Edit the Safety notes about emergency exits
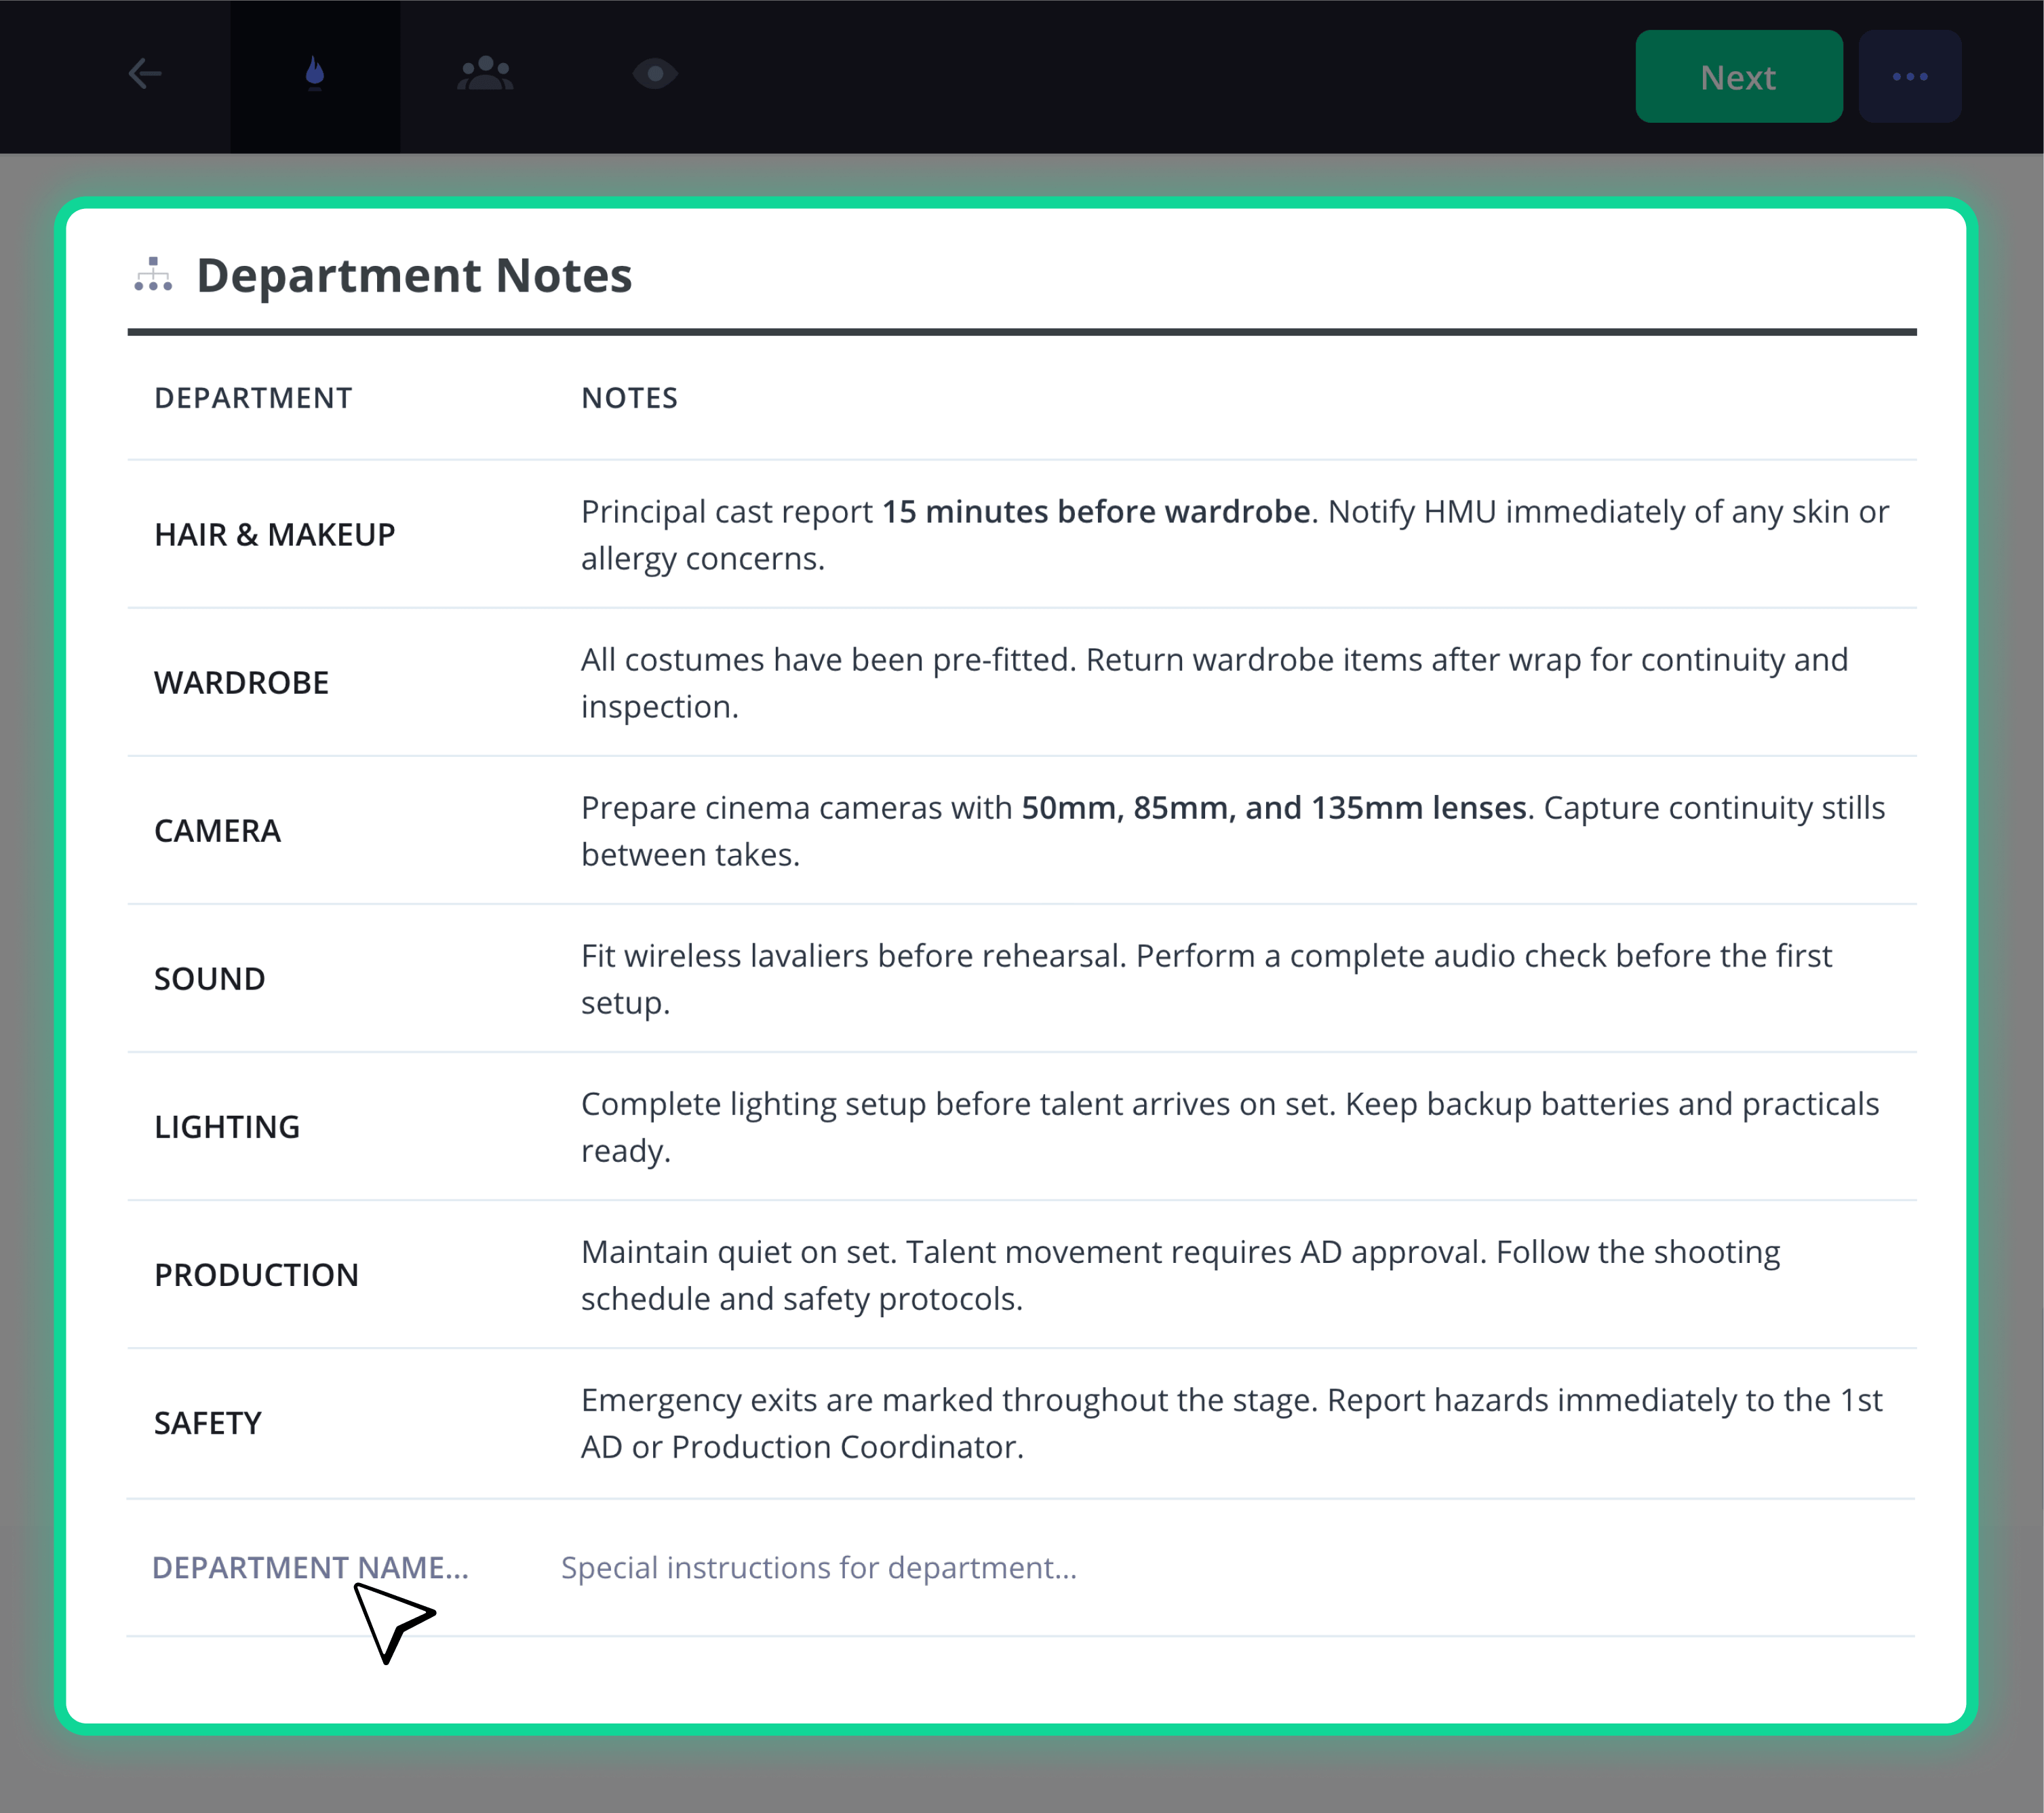Viewport: 2044px width, 1813px height. point(1232,1422)
